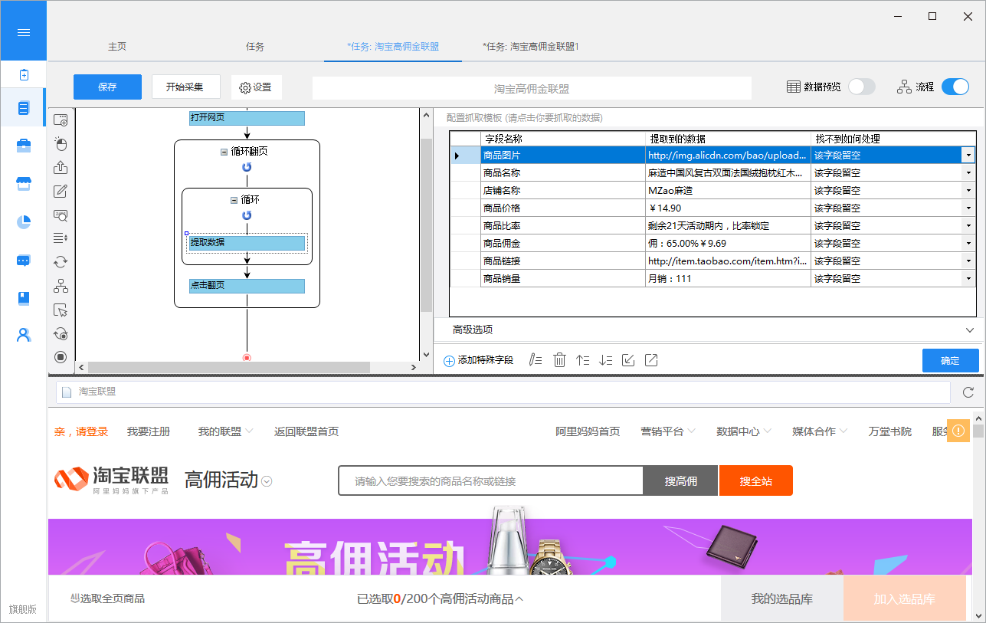The width and height of the screenshot is (986, 623).
Task: Move selected field up with arrow icon
Action: 582,360
